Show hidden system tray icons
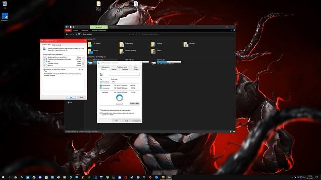Viewport: 321px width, 180px height. click(292, 177)
